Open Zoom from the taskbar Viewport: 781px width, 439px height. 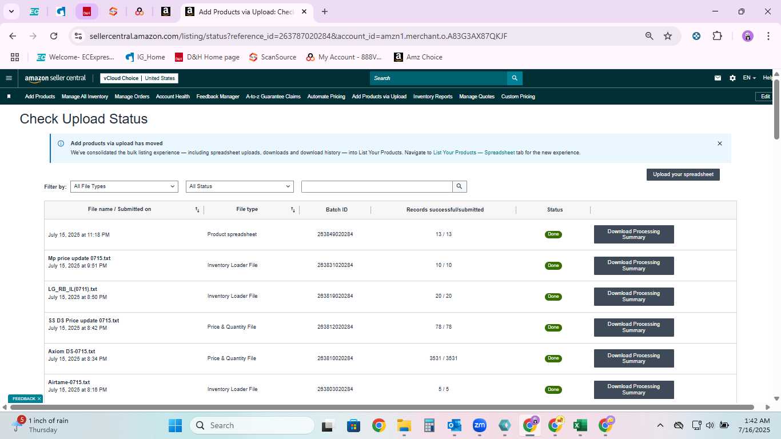pyautogui.click(x=479, y=425)
